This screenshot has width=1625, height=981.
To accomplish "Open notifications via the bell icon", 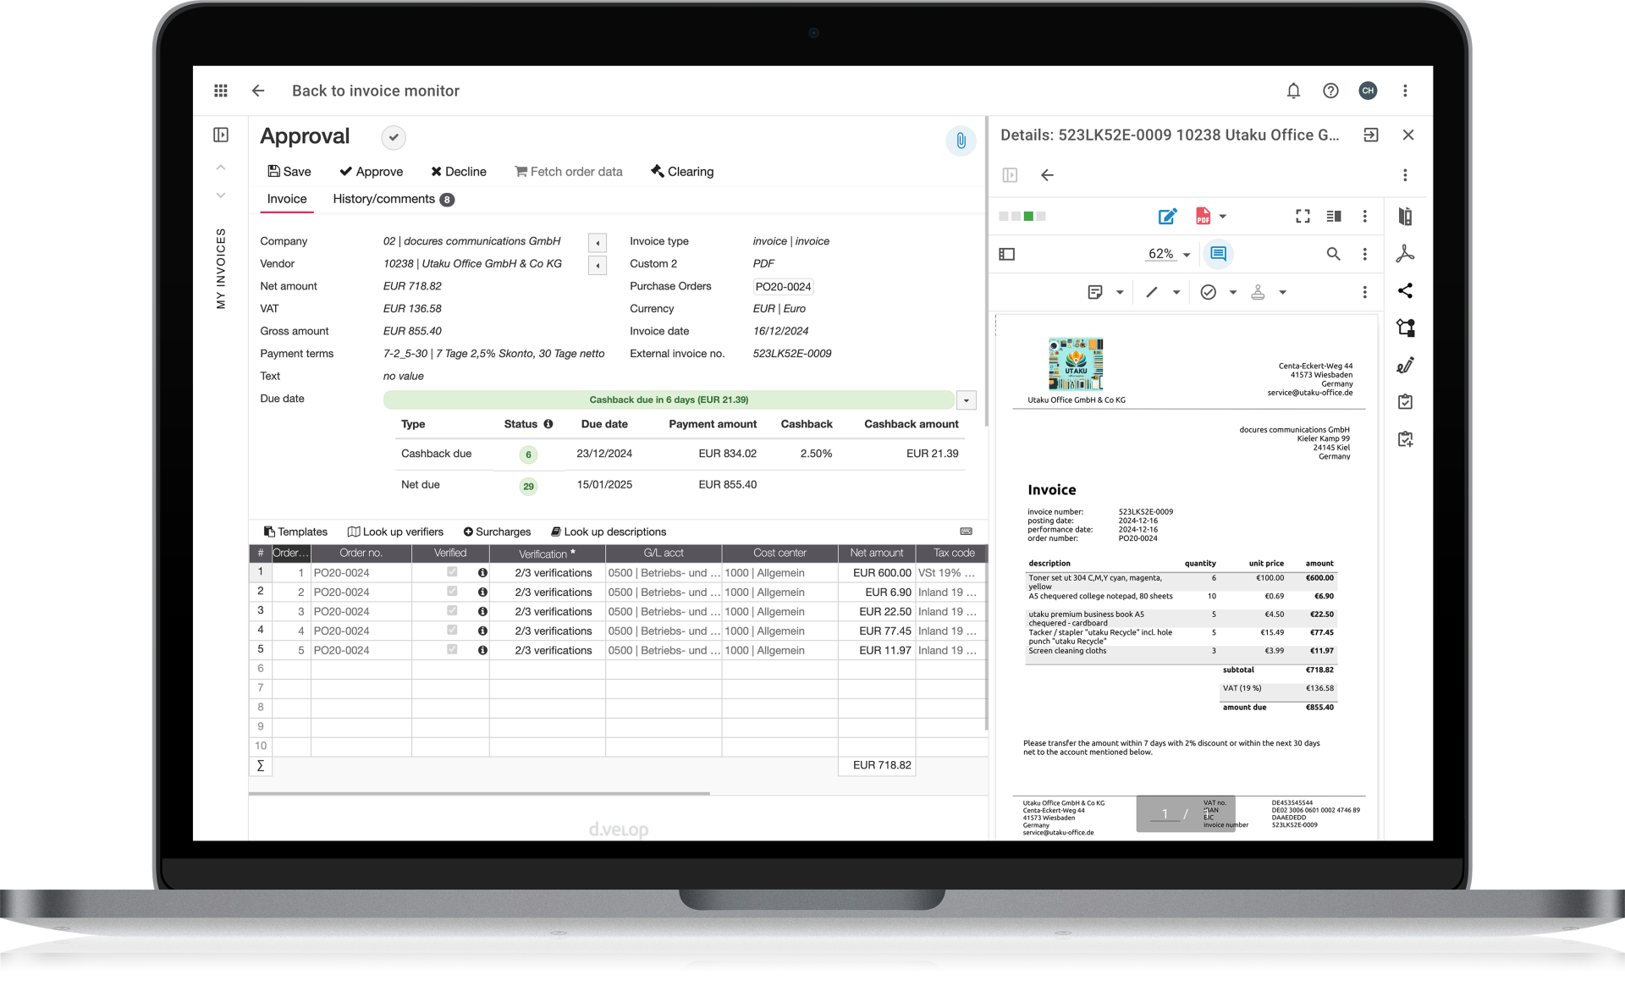I will pos(1293,91).
